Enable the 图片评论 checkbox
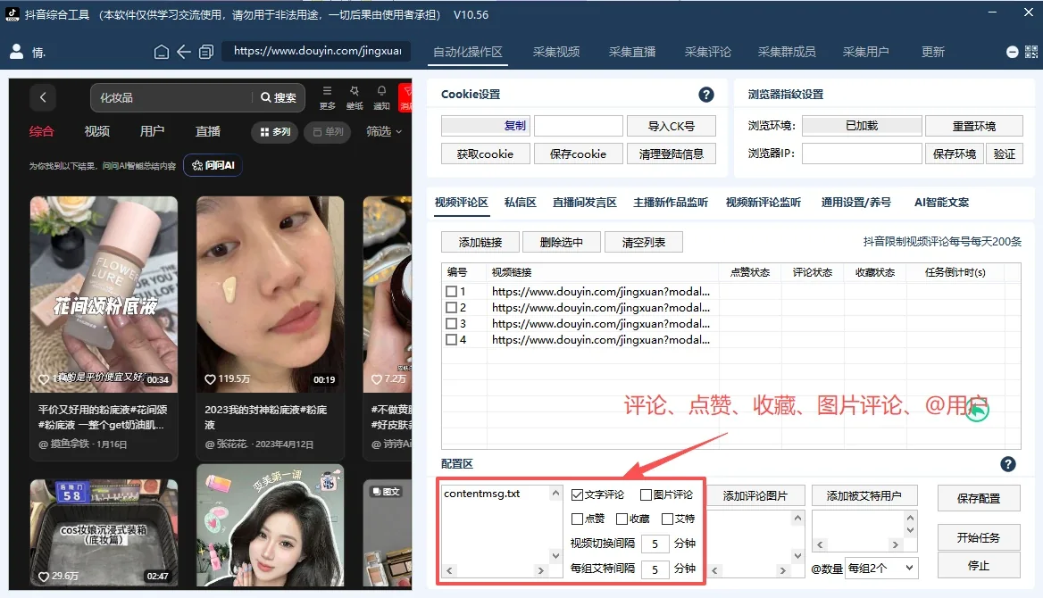1043x598 pixels. [x=646, y=494]
